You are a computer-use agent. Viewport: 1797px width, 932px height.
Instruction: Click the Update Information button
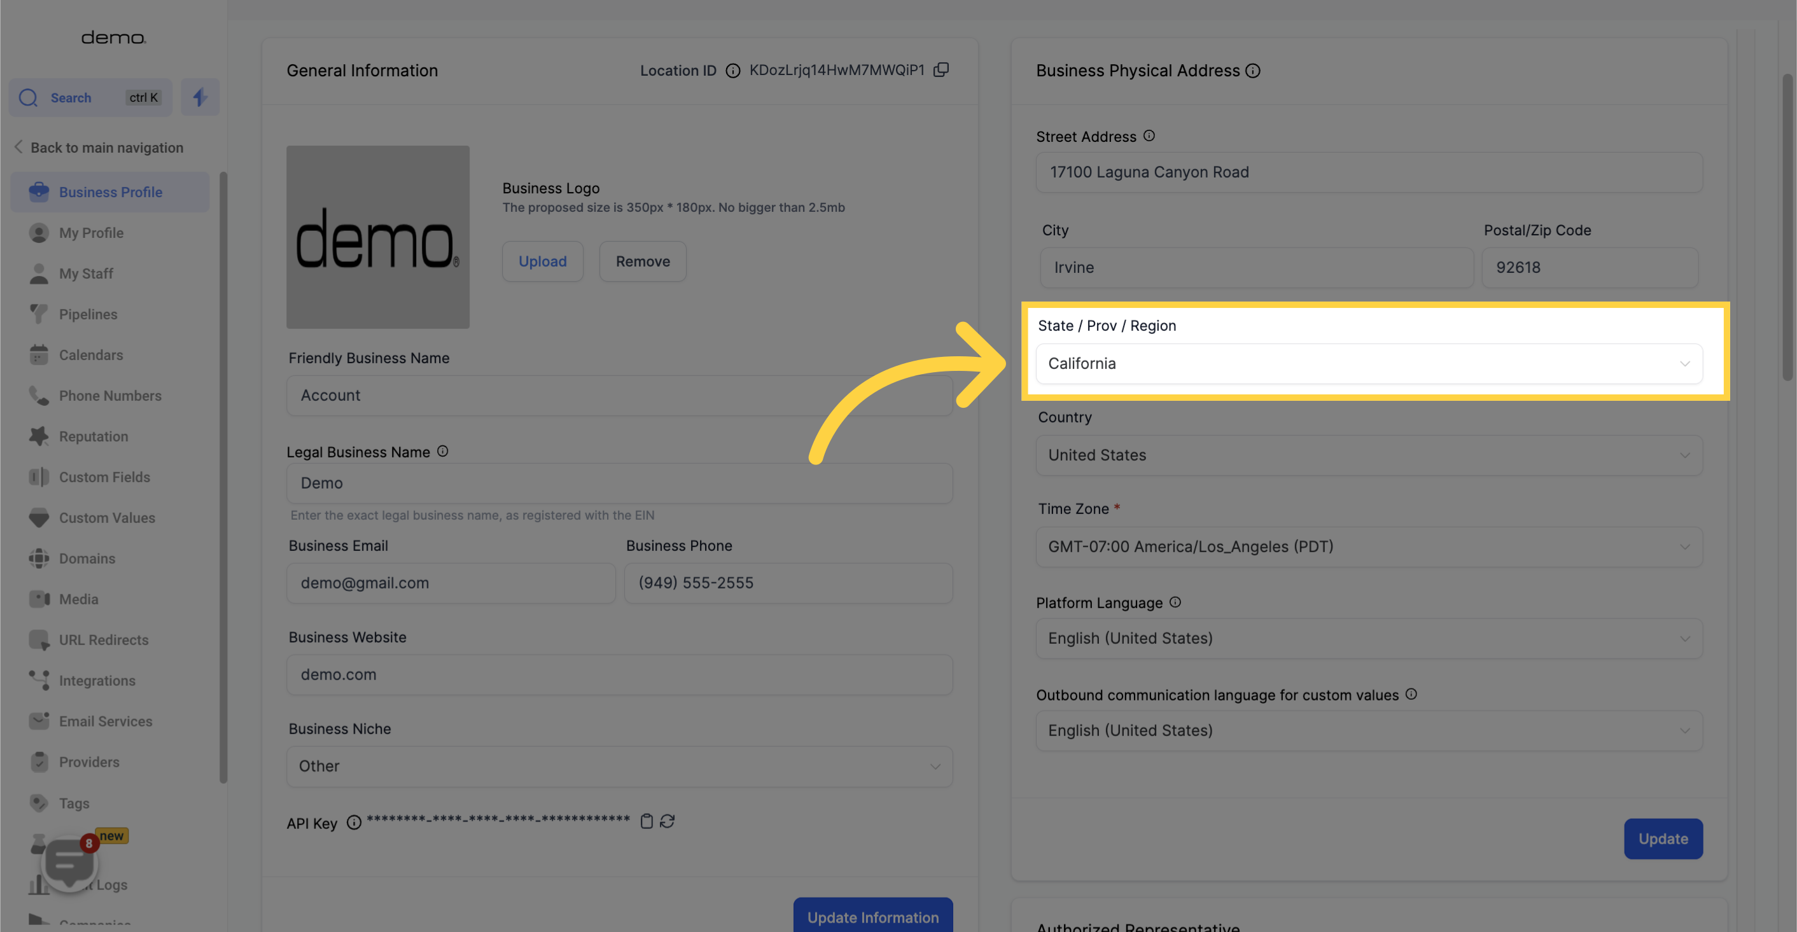click(x=874, y=917)
